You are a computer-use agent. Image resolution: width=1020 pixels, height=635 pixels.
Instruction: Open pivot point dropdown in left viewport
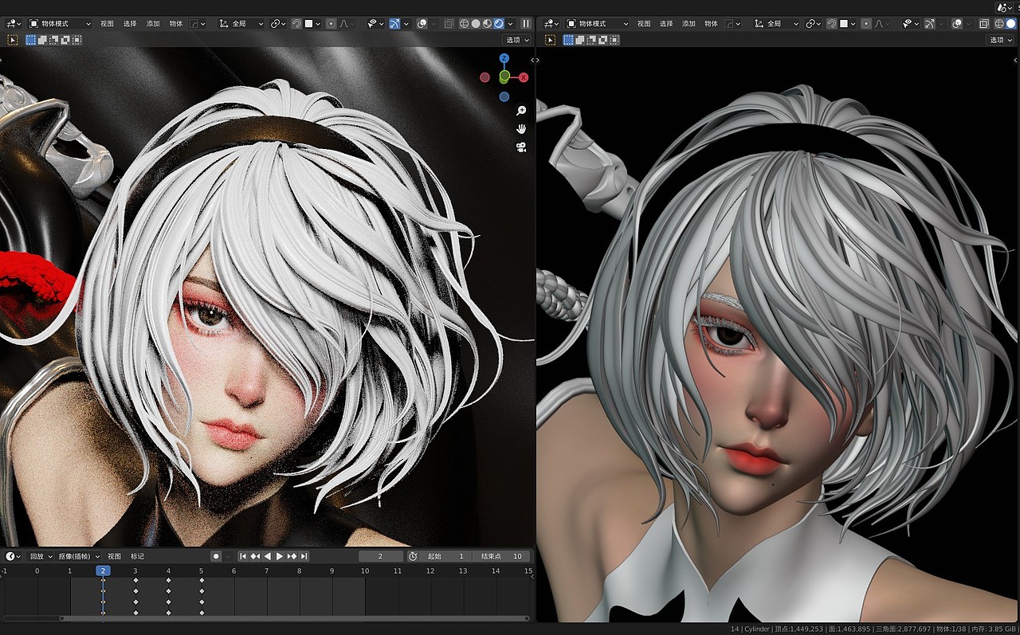point(278,24)
